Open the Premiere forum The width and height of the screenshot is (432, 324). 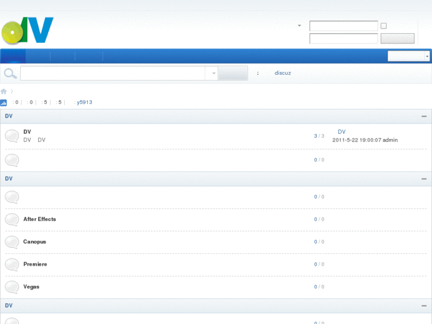[x=35, y=264]
